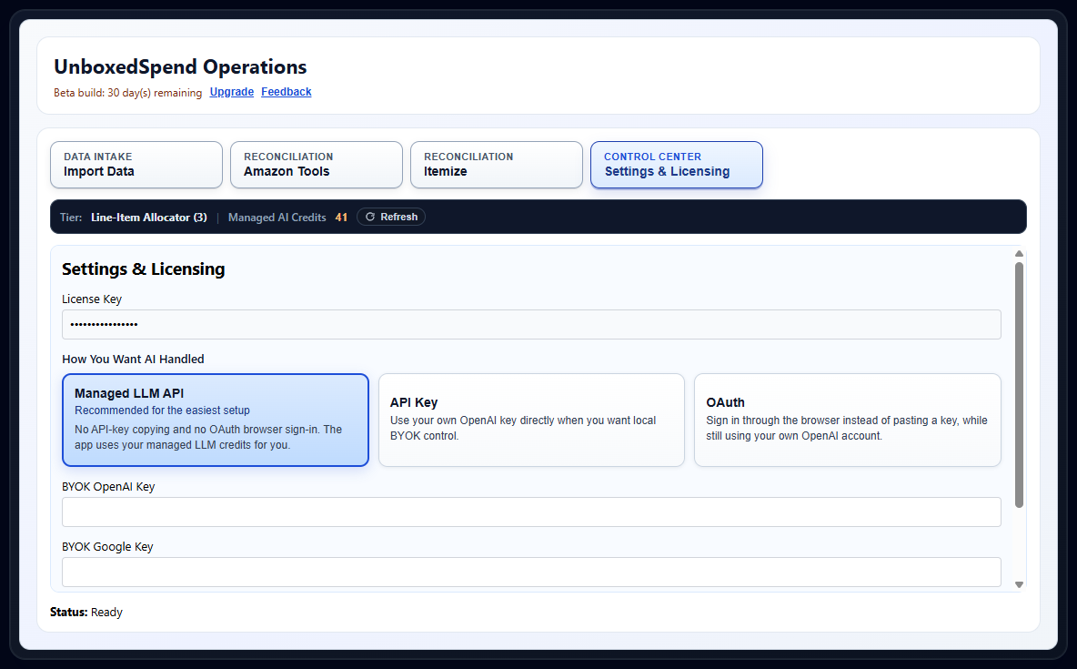Click the scrollbar up arrow
The height and width of the screenshot is (669, 1077).
(x=1019, y=254)
